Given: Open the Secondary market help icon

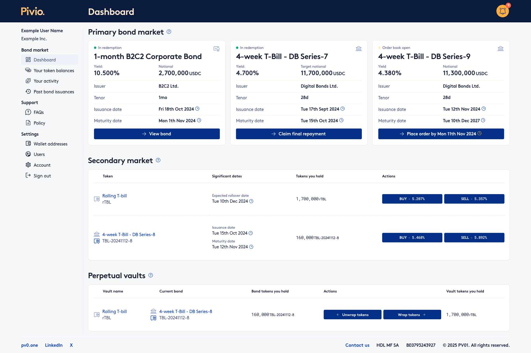Looking at the screenshot, I should tap(158, 160).
